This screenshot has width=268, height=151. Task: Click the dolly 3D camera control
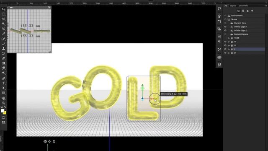pos(54,141)
